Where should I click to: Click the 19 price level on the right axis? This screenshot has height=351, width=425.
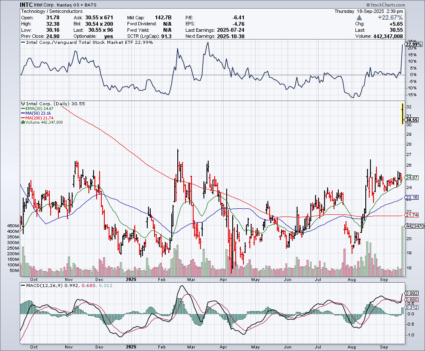(409, 253)
